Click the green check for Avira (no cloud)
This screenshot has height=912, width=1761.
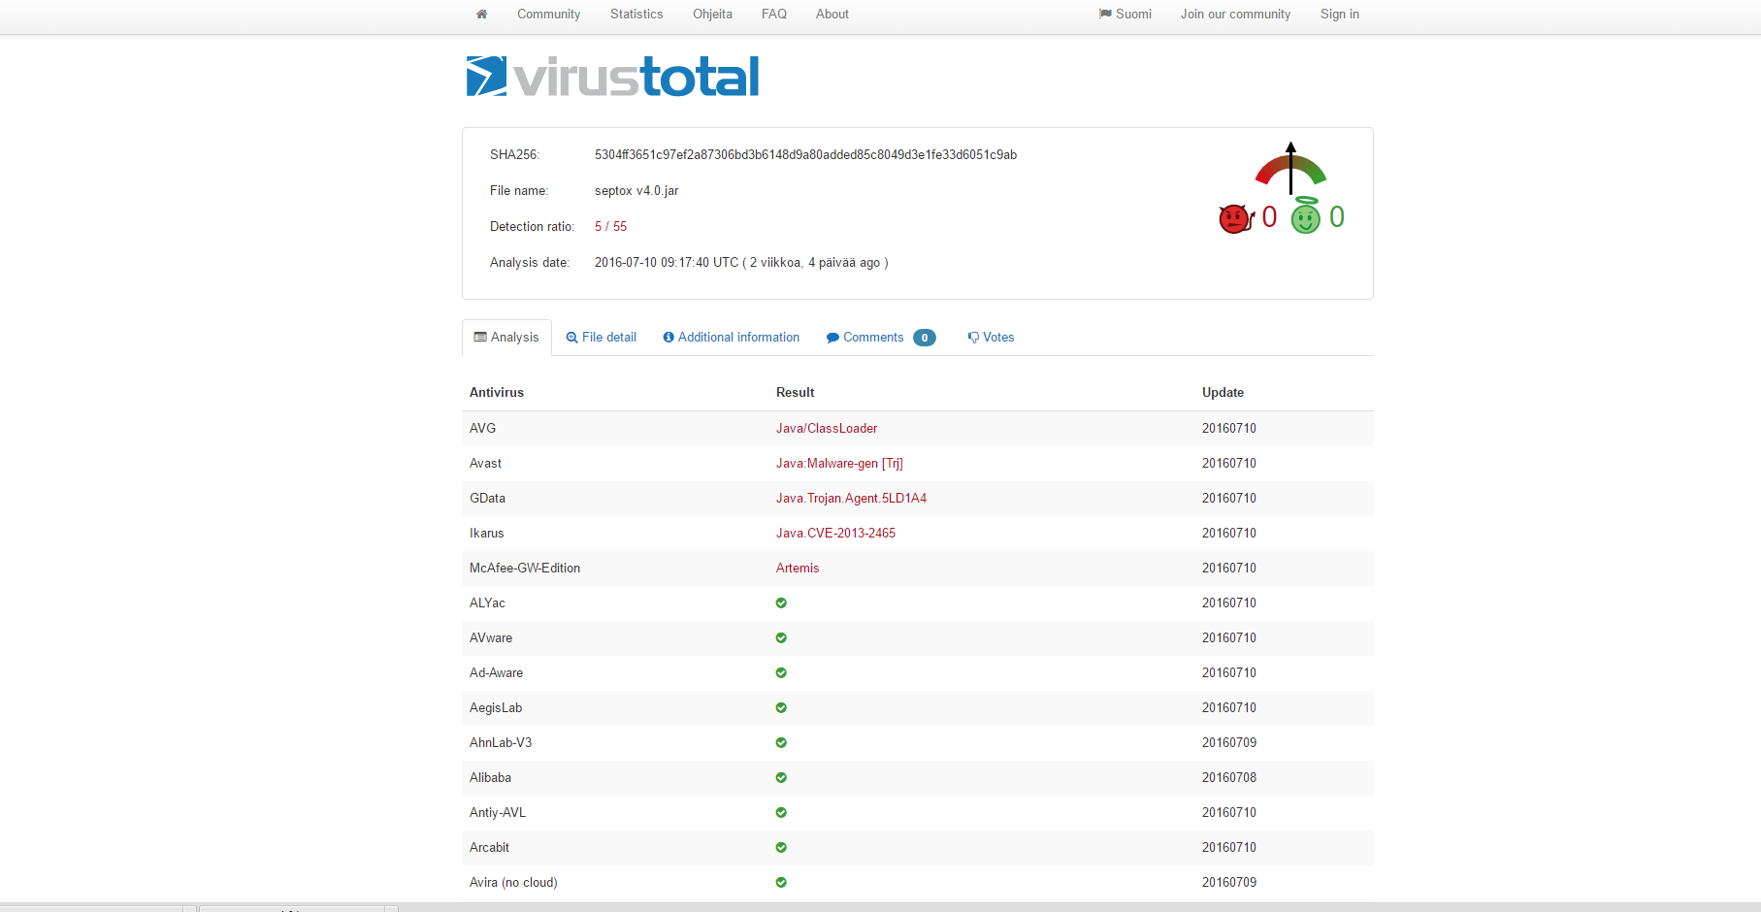tap(781, 883)
